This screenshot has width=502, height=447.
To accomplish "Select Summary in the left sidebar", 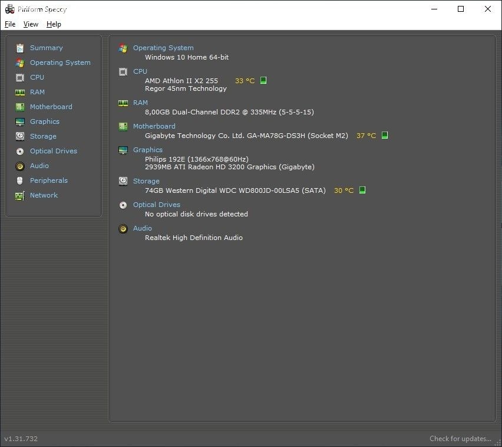I will point(46,48).
